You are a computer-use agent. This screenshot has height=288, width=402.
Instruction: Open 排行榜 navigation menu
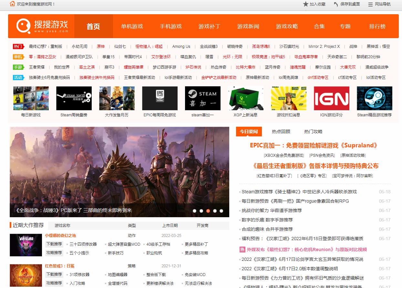click(x=377, y=26)
